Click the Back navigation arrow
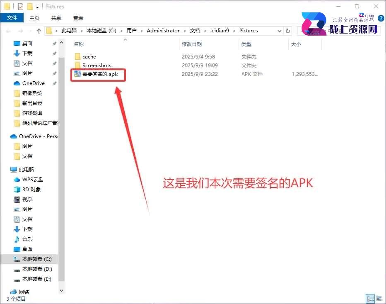Image resolution: width=386 pixels, height=304 pixels. coord(8,31)
